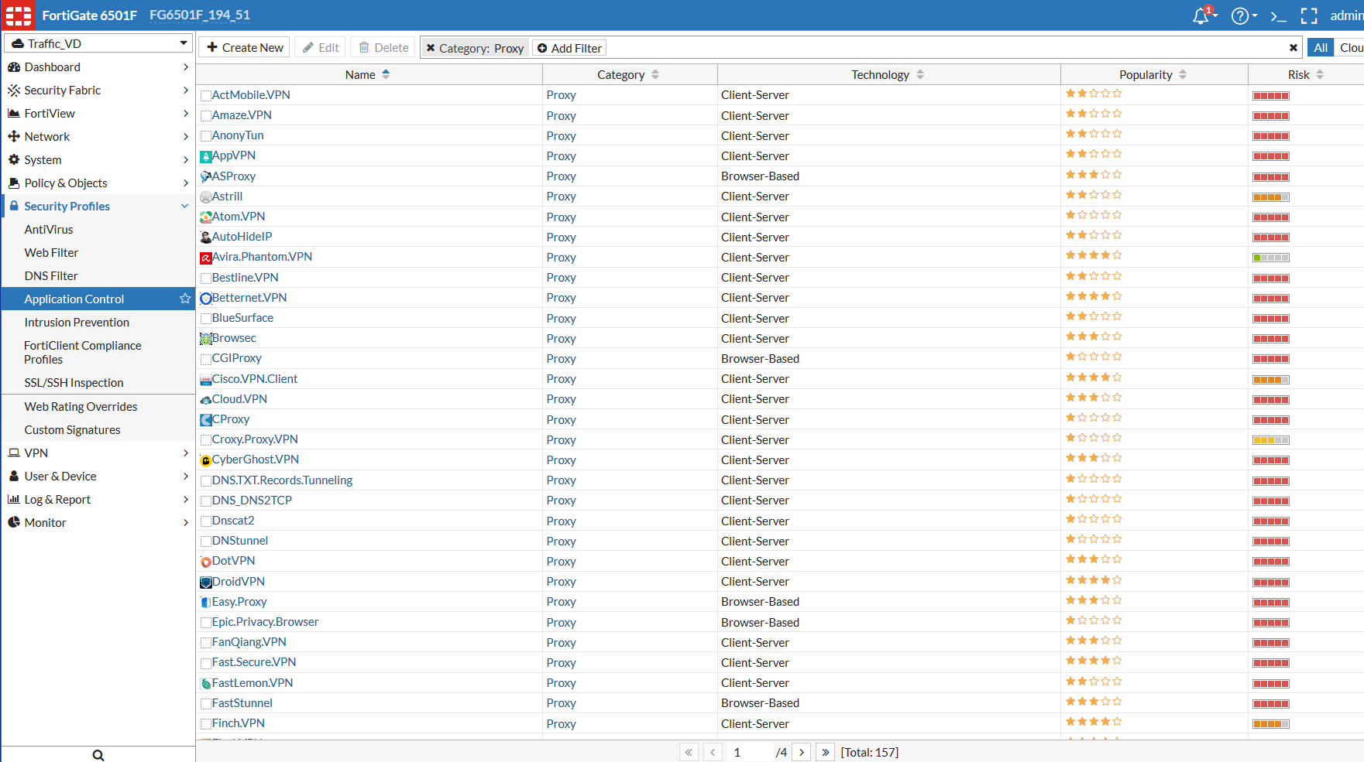
Task: Open the Web Filter menu item
Action: (51, 253)
